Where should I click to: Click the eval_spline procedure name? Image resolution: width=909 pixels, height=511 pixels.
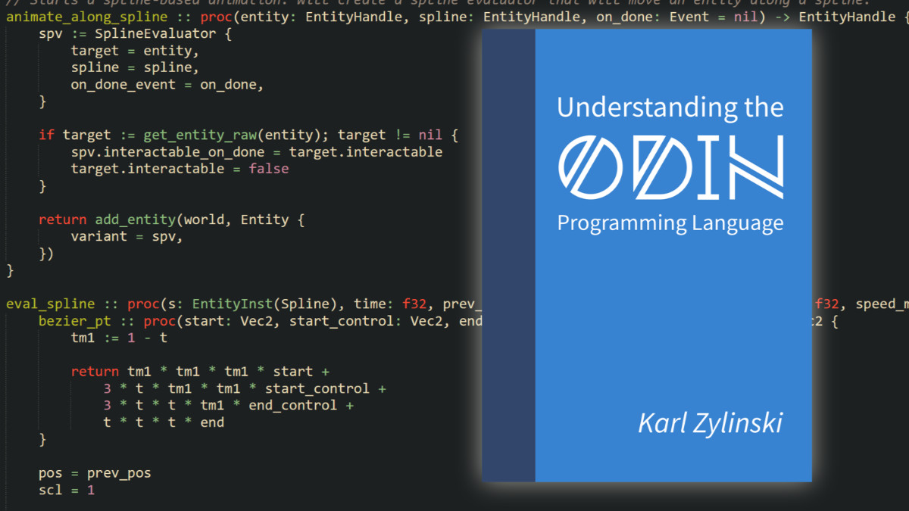pyautogui.click(x=50, y=304)
